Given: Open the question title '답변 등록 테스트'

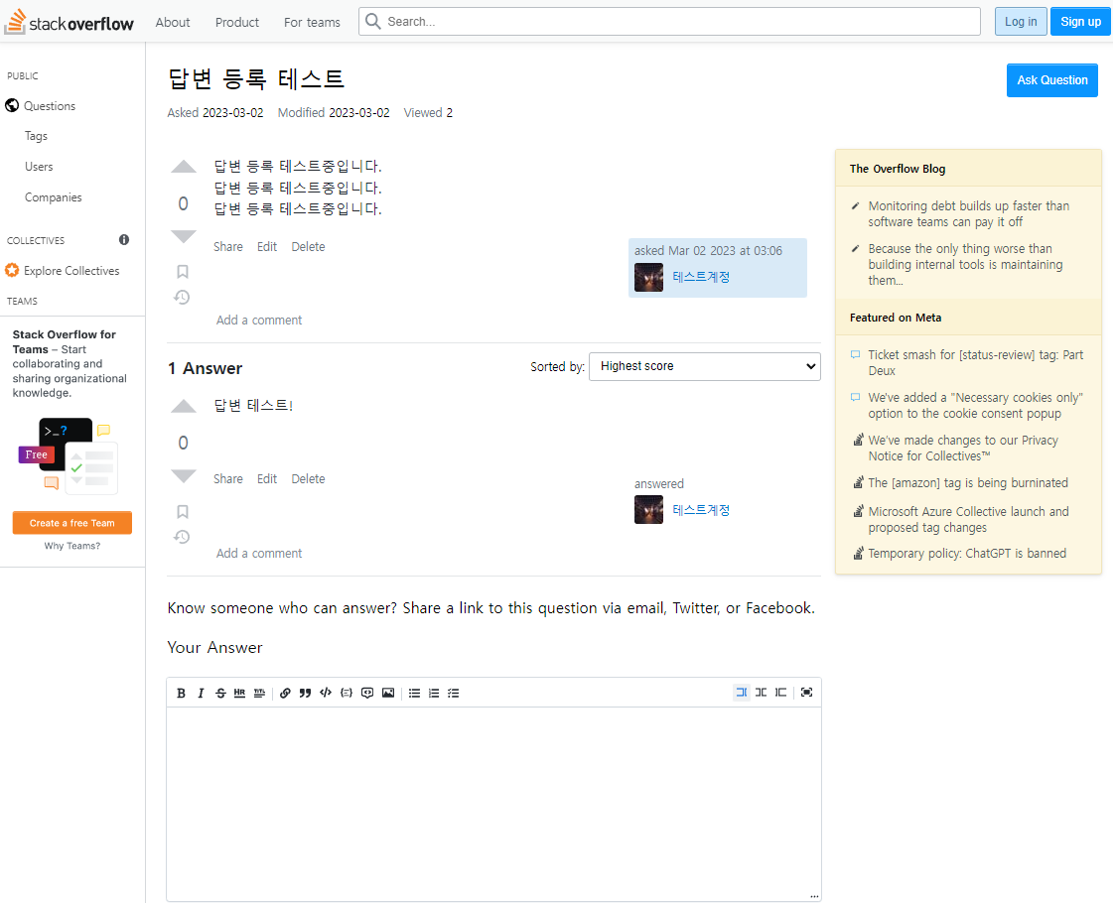Looking at the screenshot, I should click(256, 79).
